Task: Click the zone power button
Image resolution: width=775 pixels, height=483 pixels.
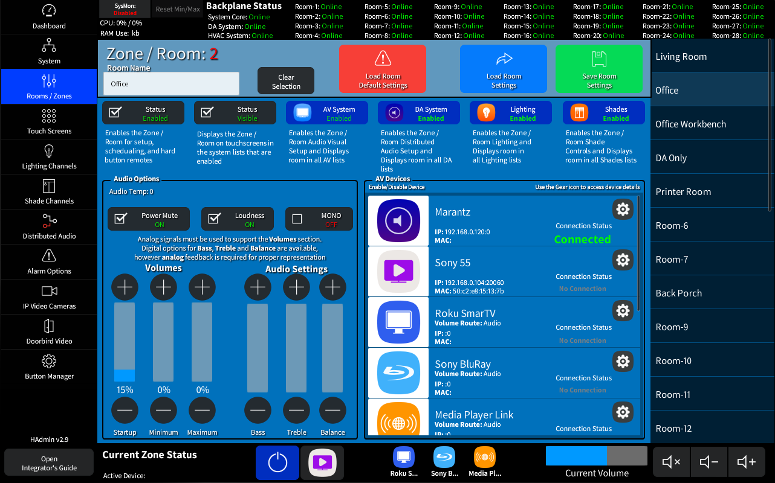Action: pyautogui.click(x=277, y=463)
